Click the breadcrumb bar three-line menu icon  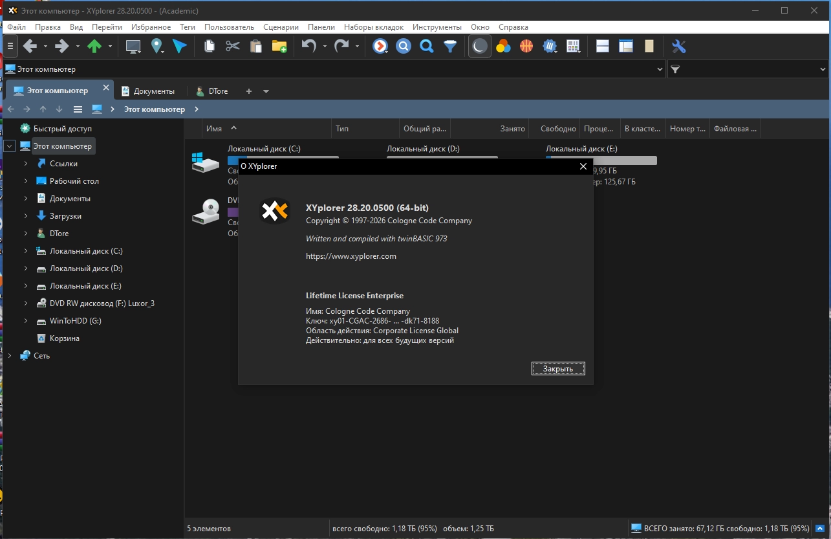point(78,109)
